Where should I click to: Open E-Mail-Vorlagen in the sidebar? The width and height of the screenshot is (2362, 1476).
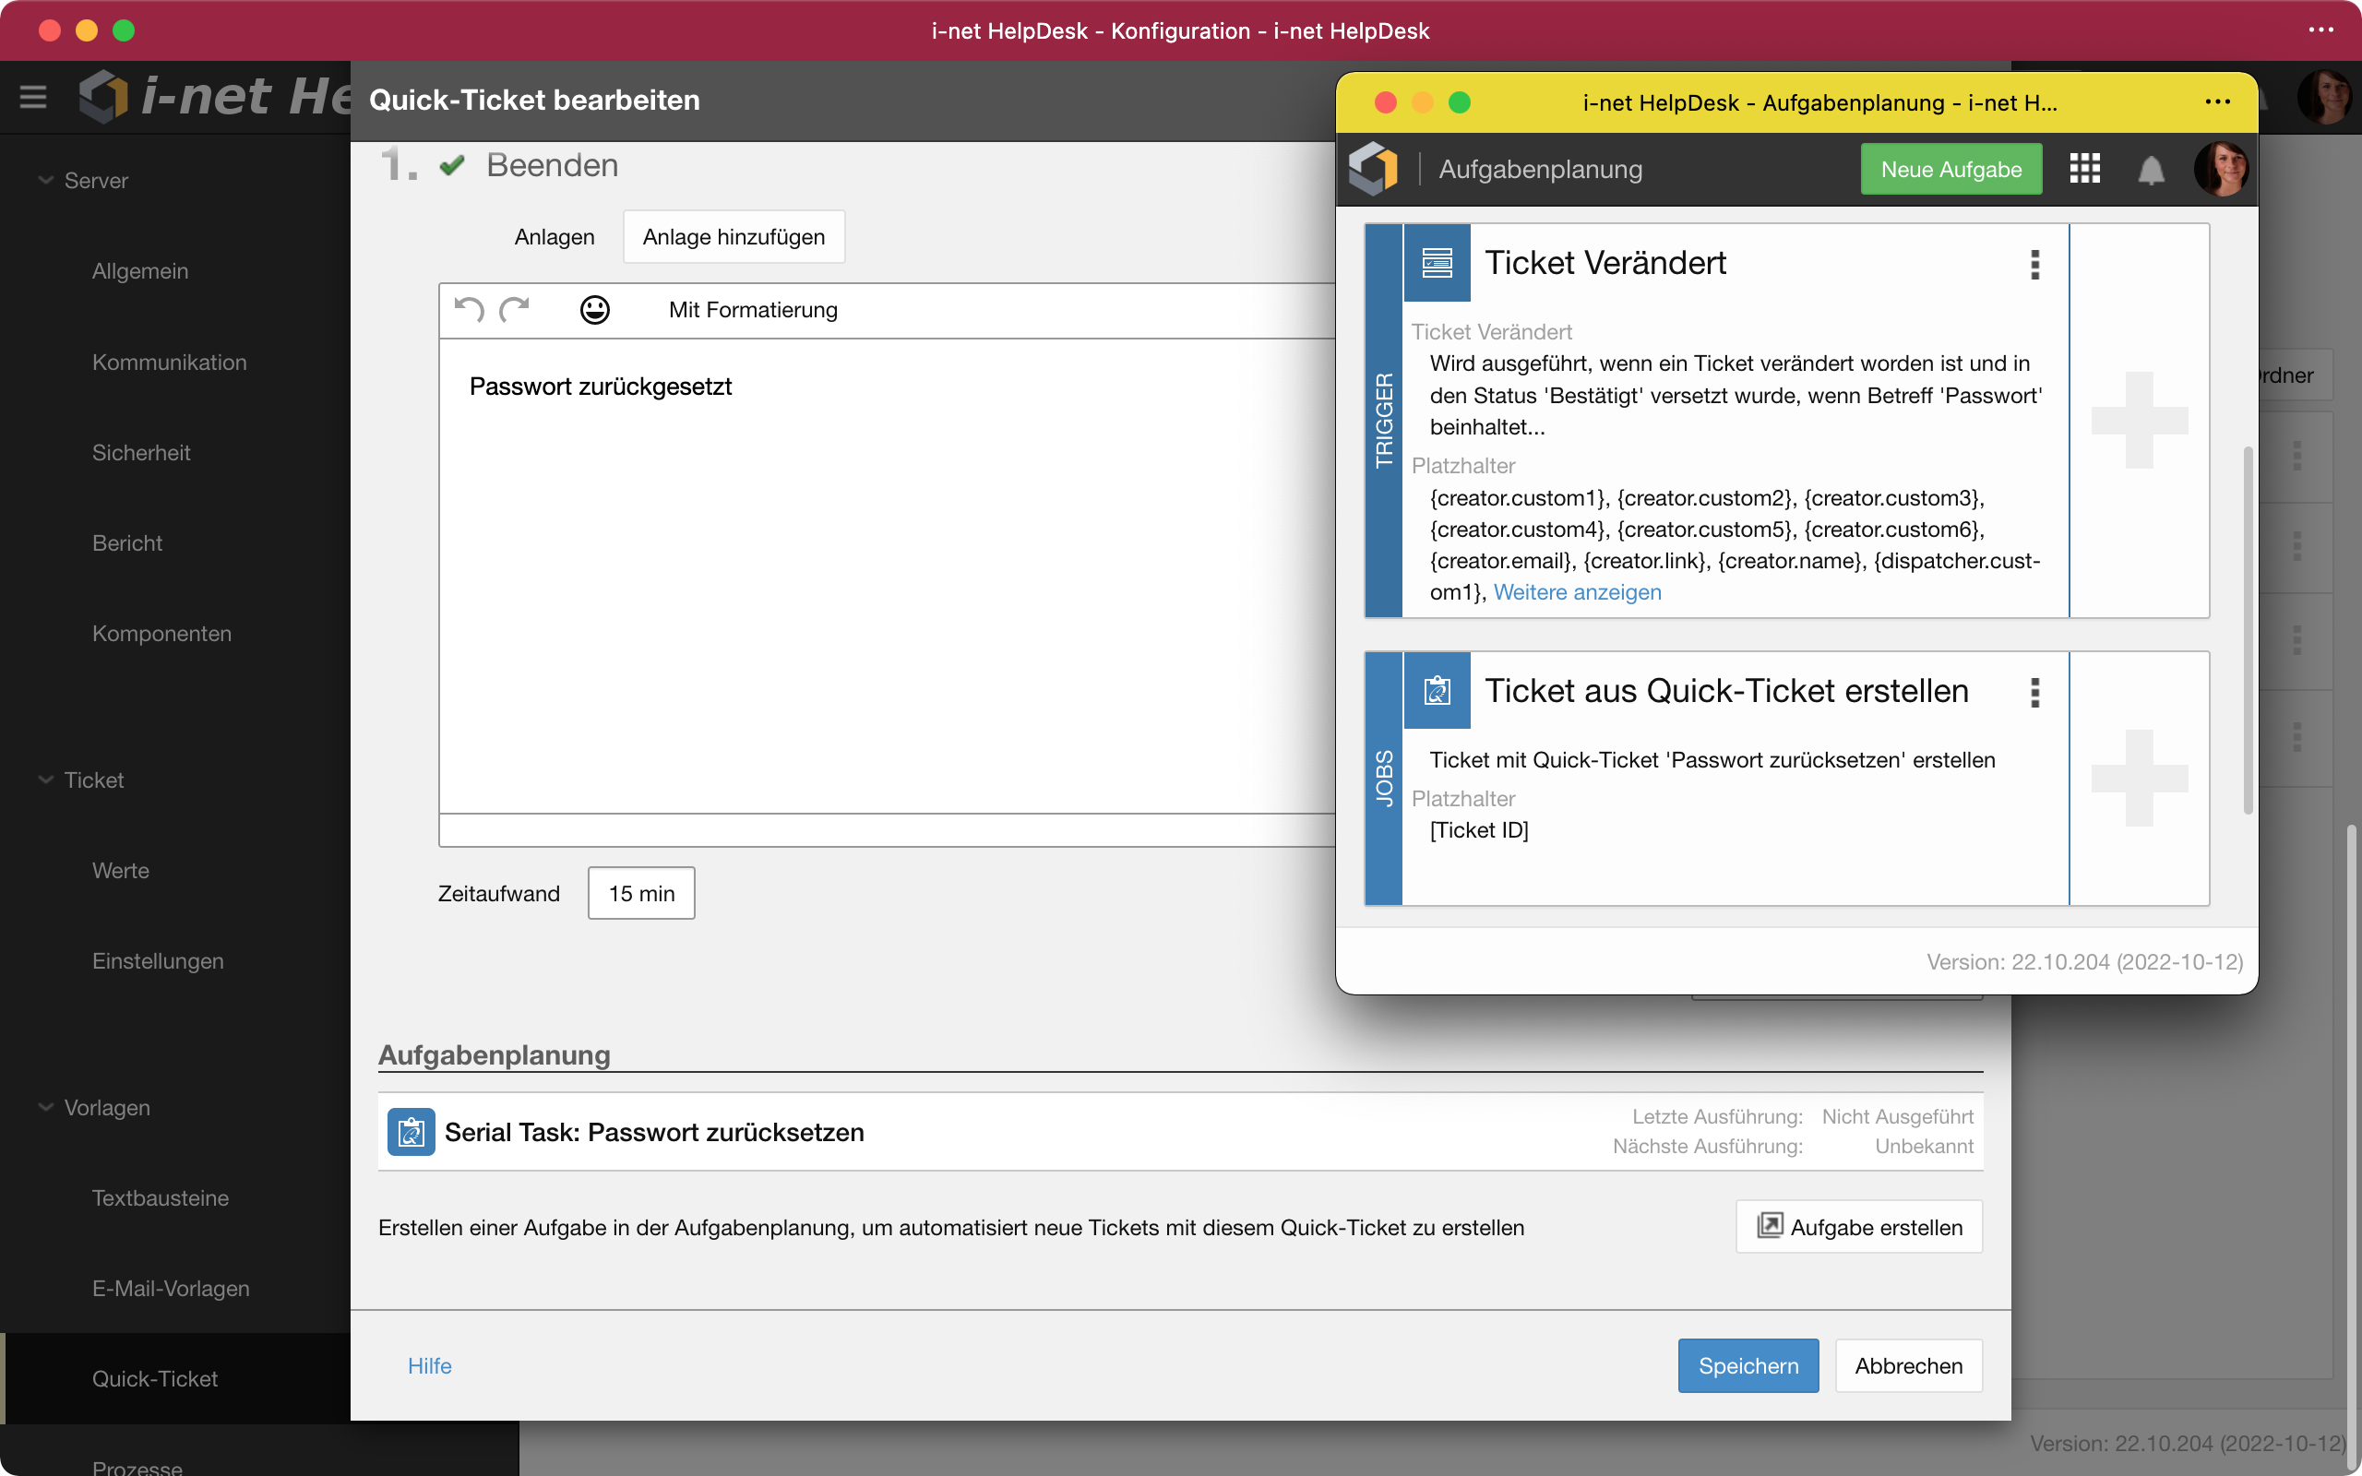170,1289
